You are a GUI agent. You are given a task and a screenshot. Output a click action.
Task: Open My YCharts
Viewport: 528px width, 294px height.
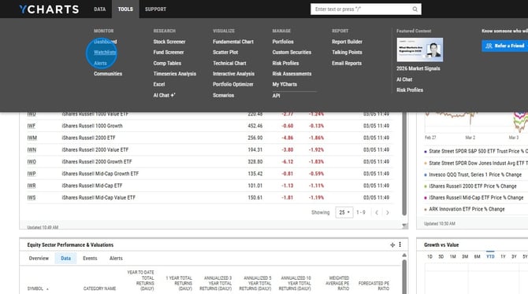coord(284,84)
